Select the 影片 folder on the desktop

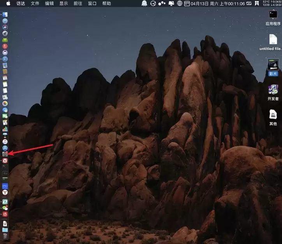(x=273, y=68)
